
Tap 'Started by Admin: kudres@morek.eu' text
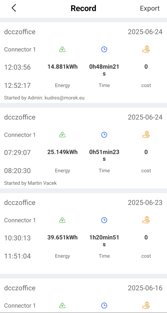(x=44, y=98)
